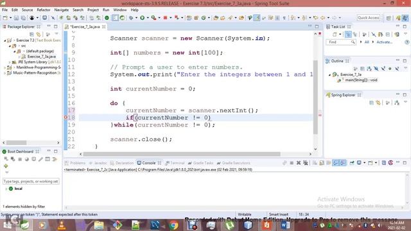Select Exercise_7_3a.java in Package Explorer

(41, 56)
